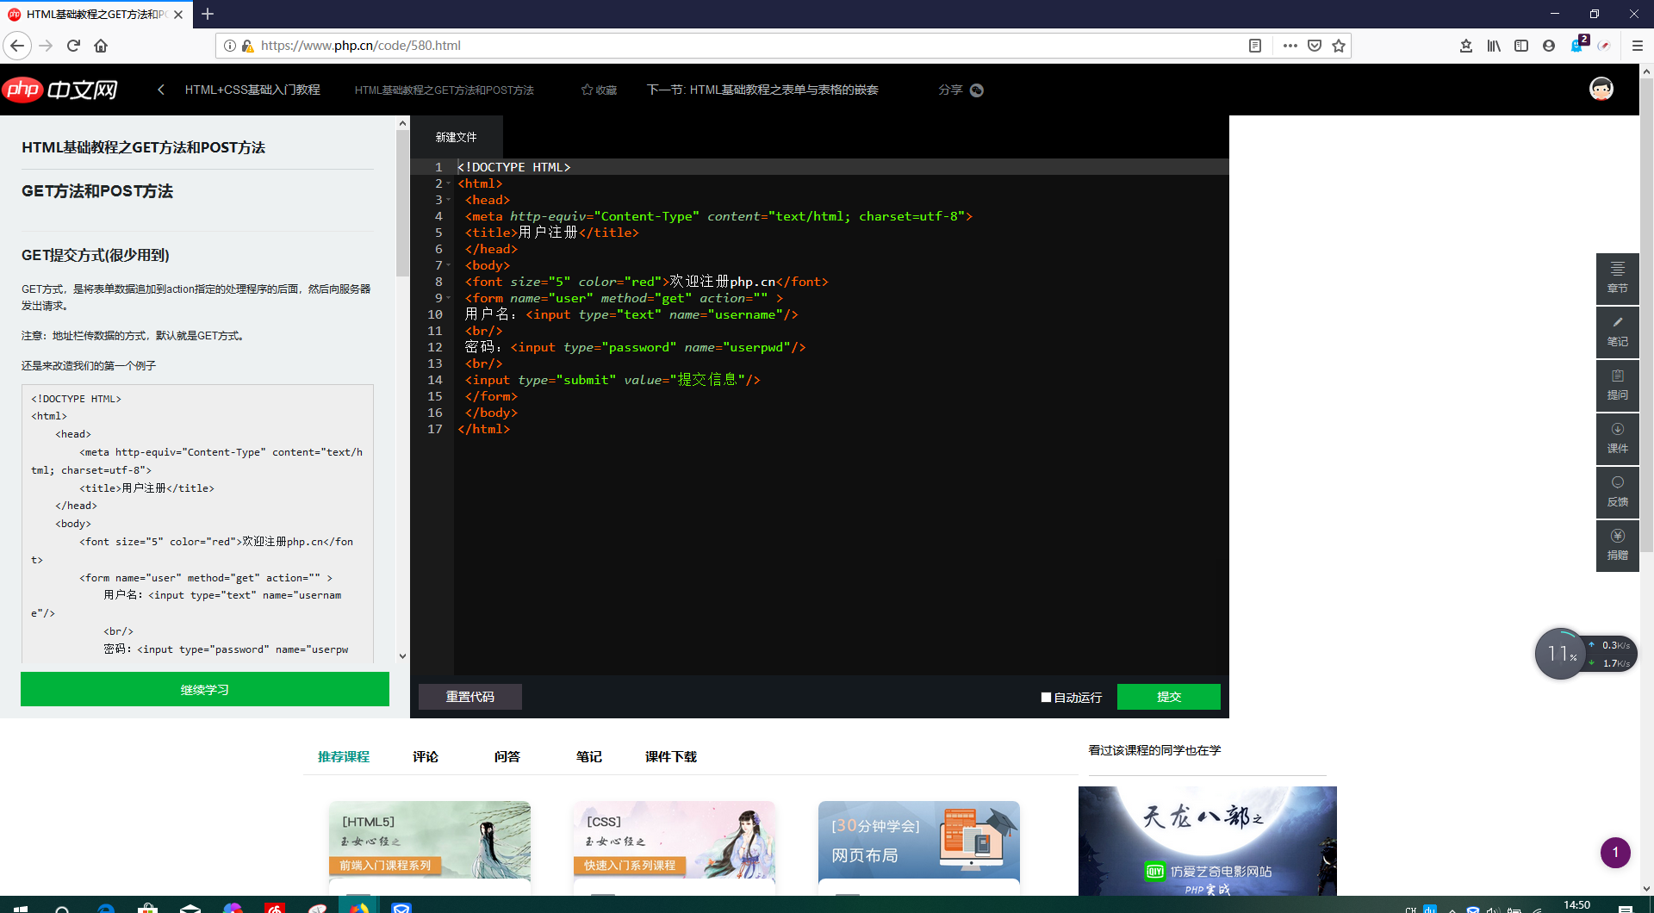This screenshot has width=1654, height=913.
Task: Switch to the 评论 comments tab
Action: (x=425, y=756)
